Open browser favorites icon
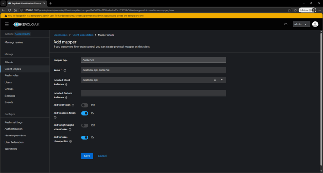323x173 pixels. [x=295, y=10]
